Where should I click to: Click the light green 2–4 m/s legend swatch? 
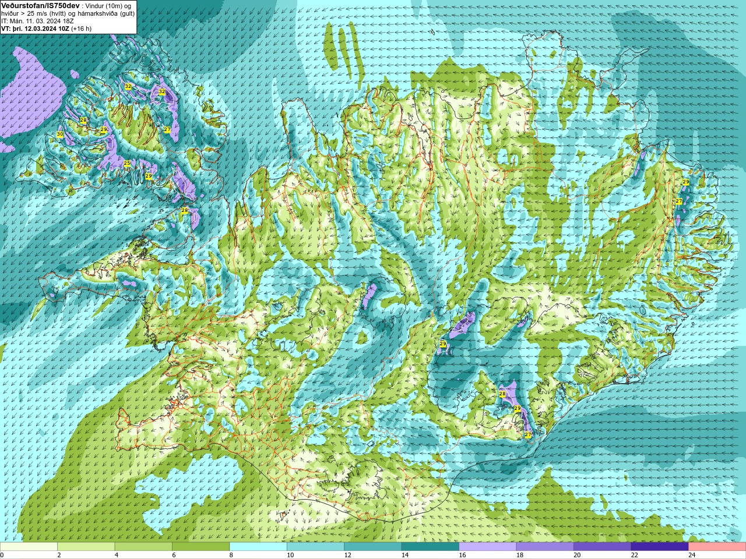[x=86, y=547]
